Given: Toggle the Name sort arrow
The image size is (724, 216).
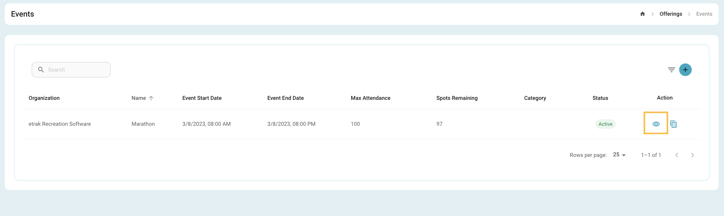Looking at the screenshot, I should 151,98.
